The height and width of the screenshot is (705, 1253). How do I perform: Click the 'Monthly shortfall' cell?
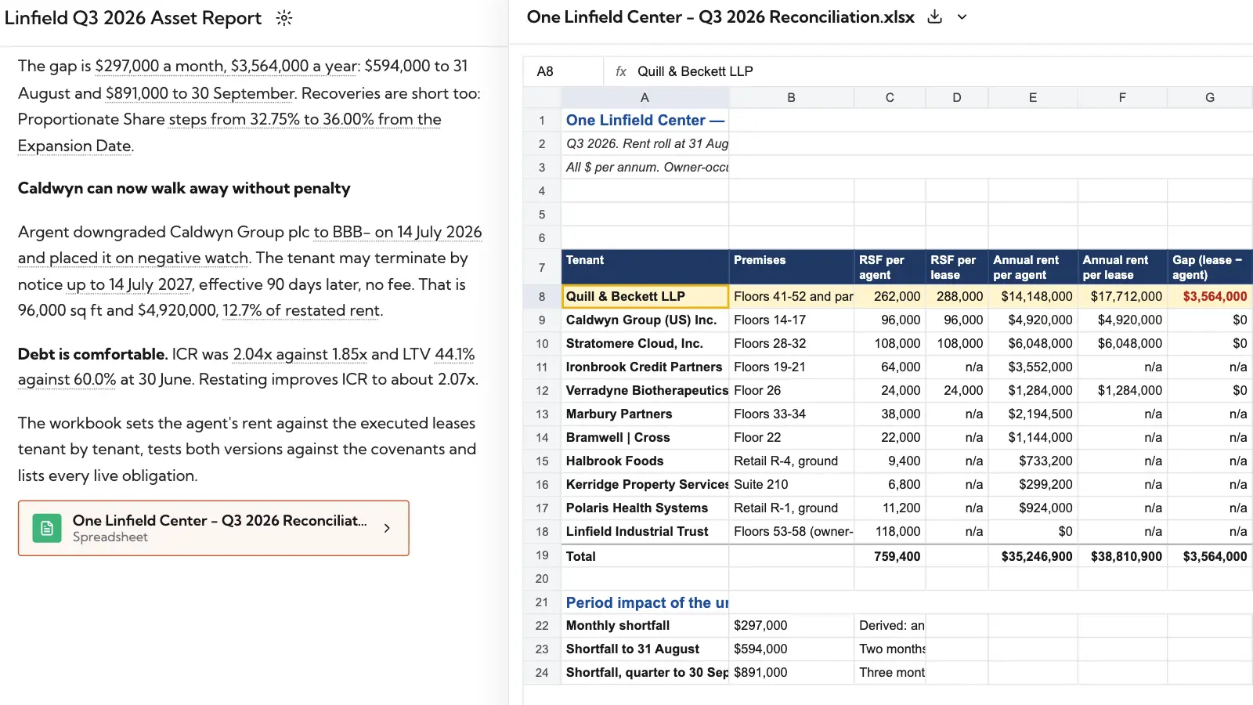(x=645, y=625)
